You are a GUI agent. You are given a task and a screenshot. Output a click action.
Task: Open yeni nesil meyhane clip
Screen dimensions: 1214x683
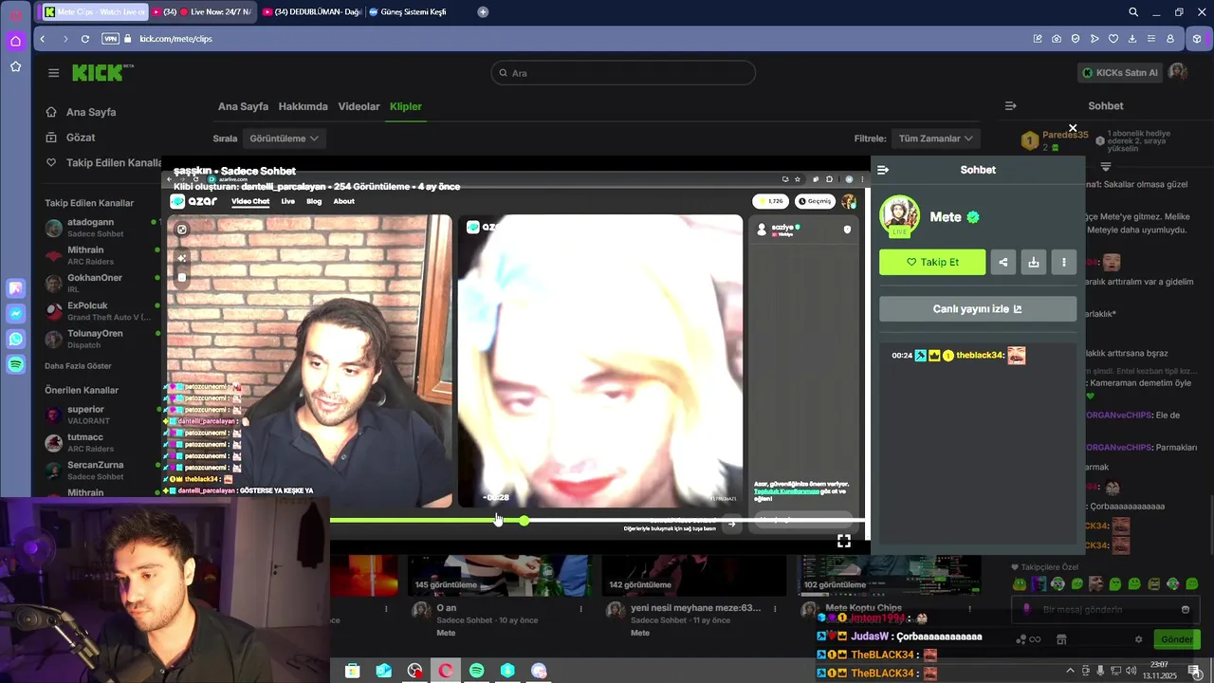pyautogui.click(x=695, y=608)
